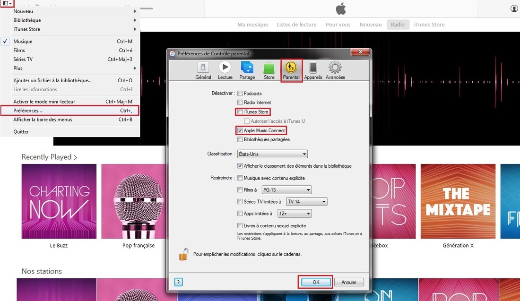Image resolution: width=520 pixels, height=301 pixels.
Task: Select Films in the menu
Action: click(x=70, y=51)
